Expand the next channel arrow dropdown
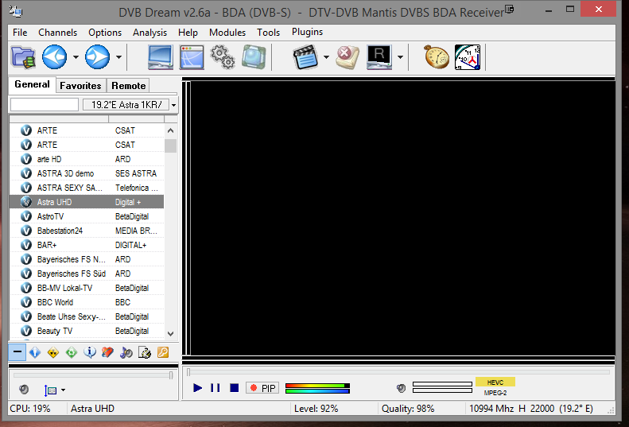The height and width of the screenshot is (427, 629). [118, 57]
